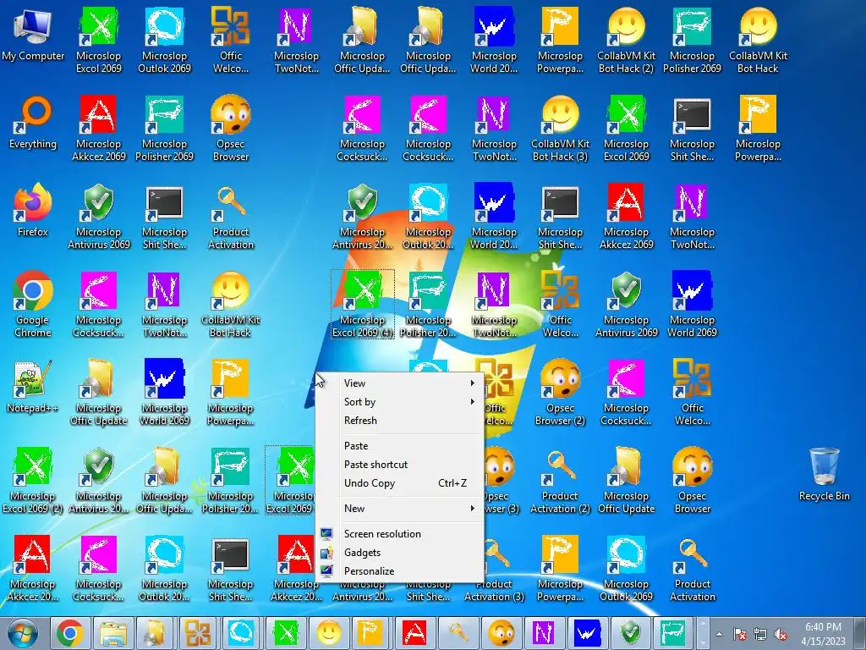866x650 pixels.
Task: Select the My Computer desktop icon
Action: (33, 34)
